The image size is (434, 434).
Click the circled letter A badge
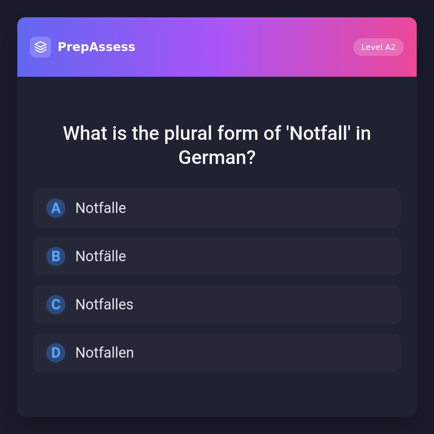coord(56,208)
